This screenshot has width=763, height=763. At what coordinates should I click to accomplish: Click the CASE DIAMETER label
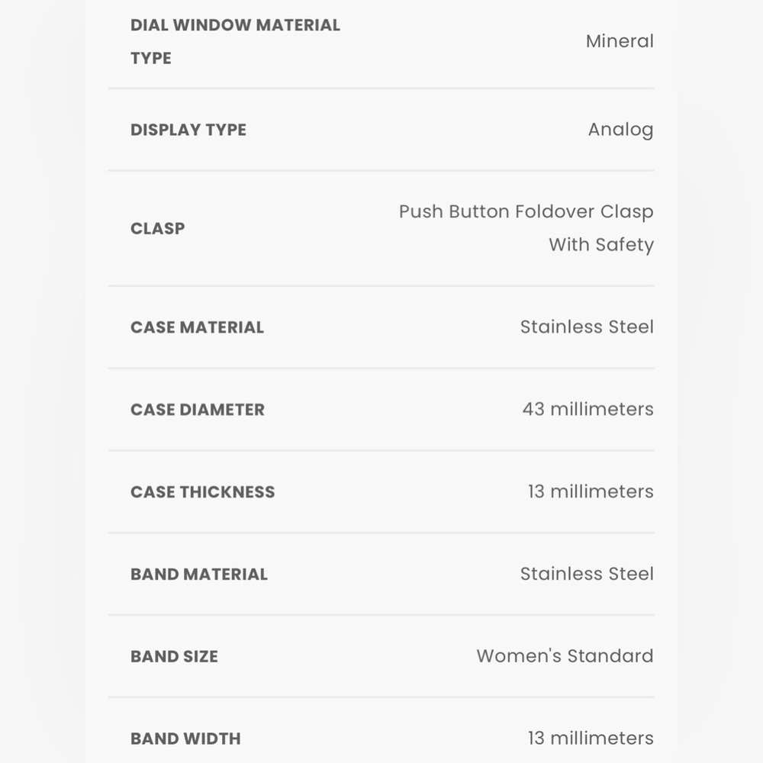(x=198, y=410)
